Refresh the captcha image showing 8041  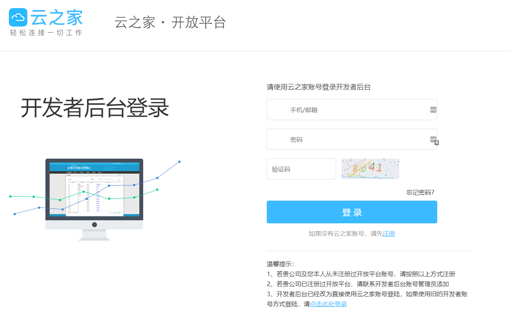(370, 169)
